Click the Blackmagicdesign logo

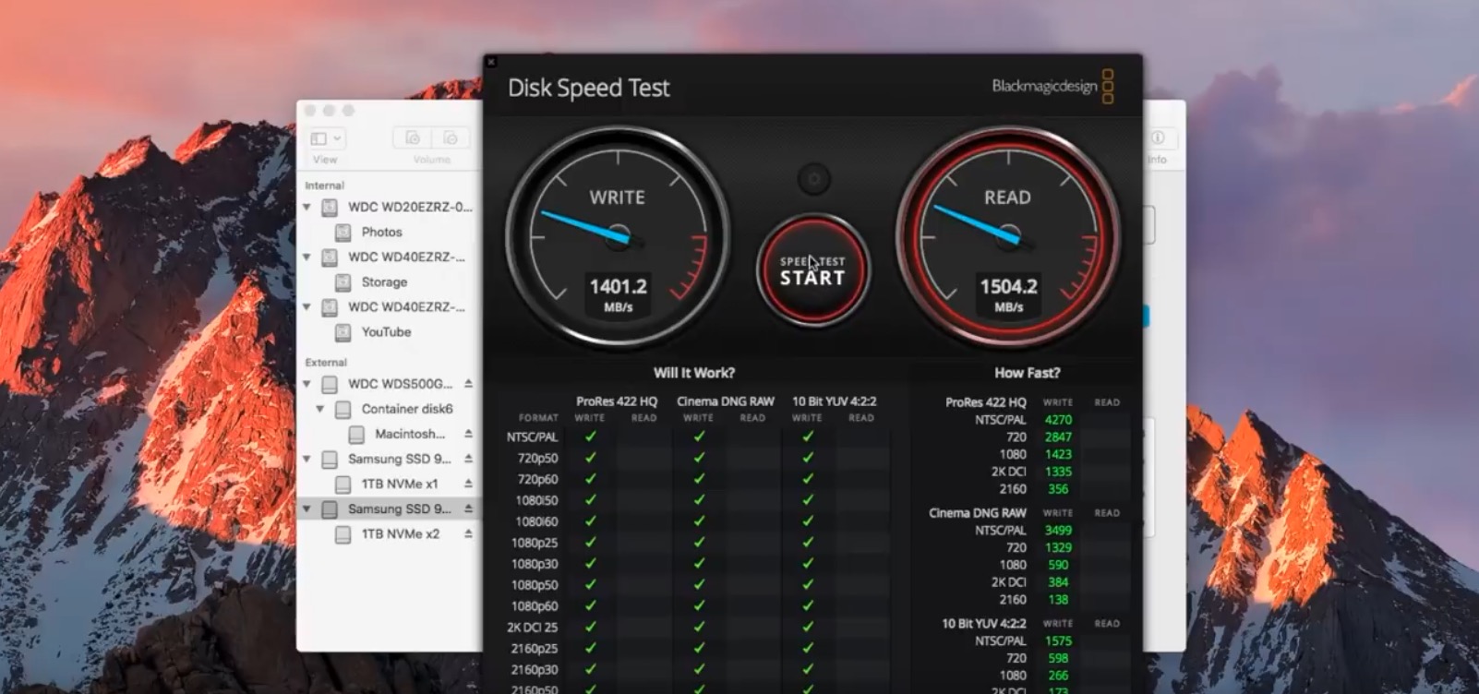click(1052, 87)
